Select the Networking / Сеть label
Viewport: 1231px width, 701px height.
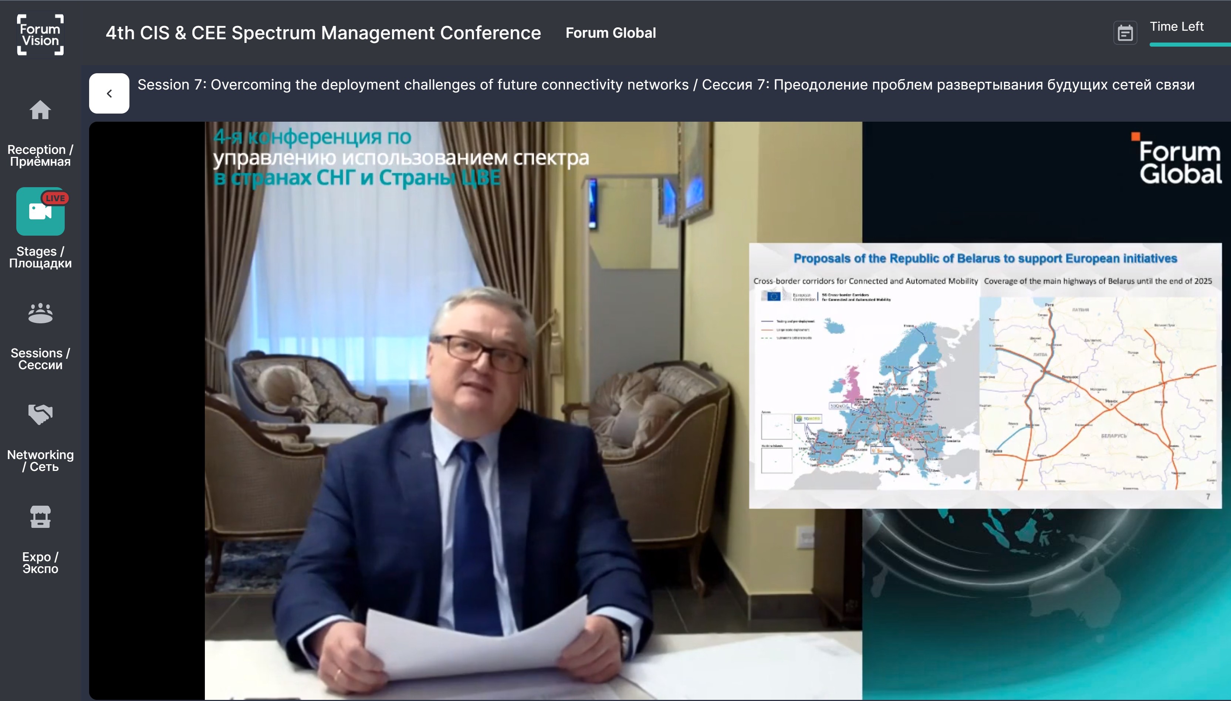pyautogui.click(x=40, y=461)
